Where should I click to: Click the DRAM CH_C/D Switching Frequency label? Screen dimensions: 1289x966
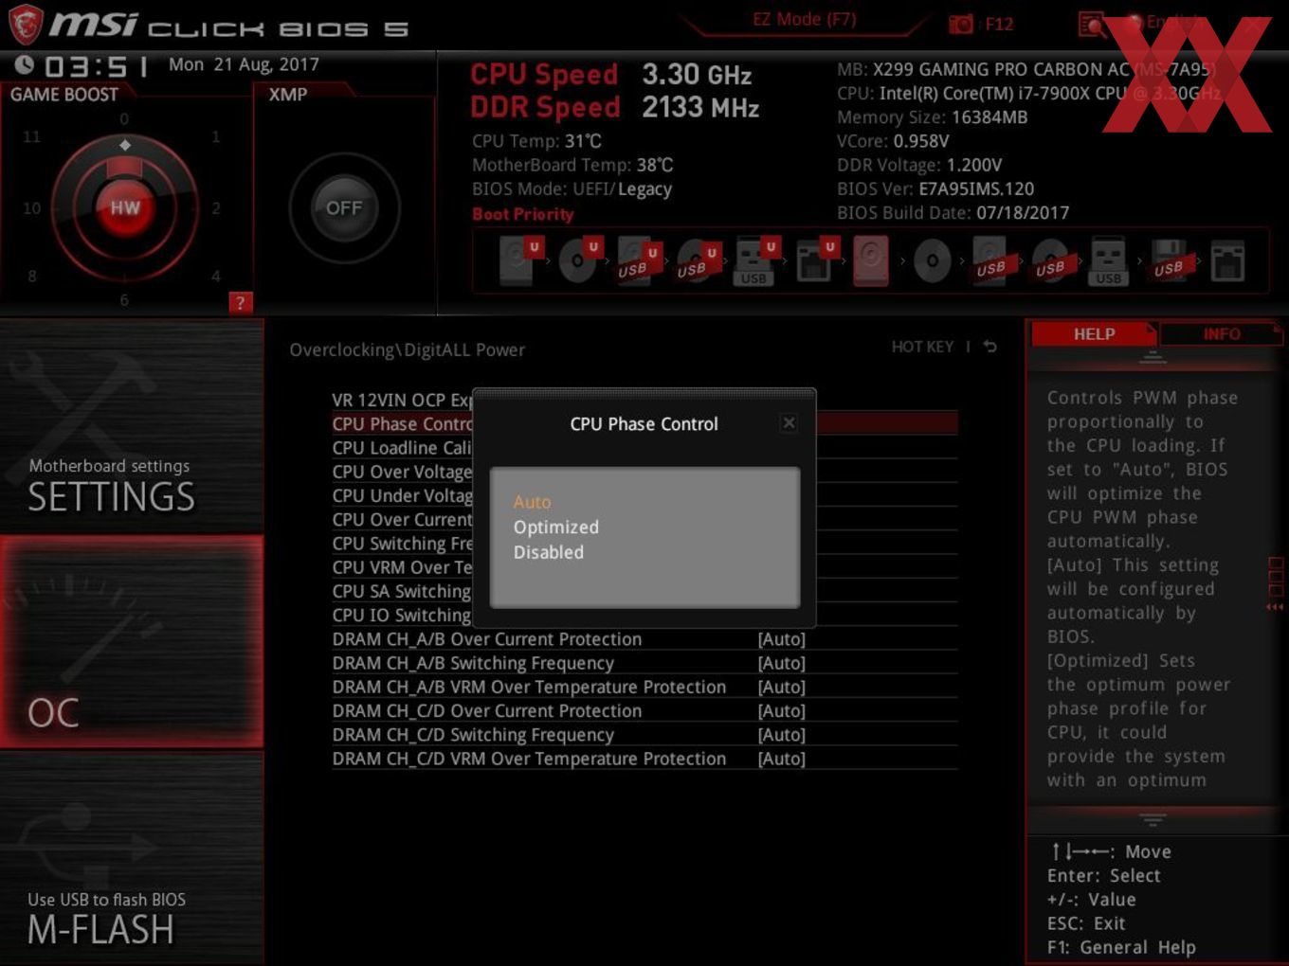[473, 735]
